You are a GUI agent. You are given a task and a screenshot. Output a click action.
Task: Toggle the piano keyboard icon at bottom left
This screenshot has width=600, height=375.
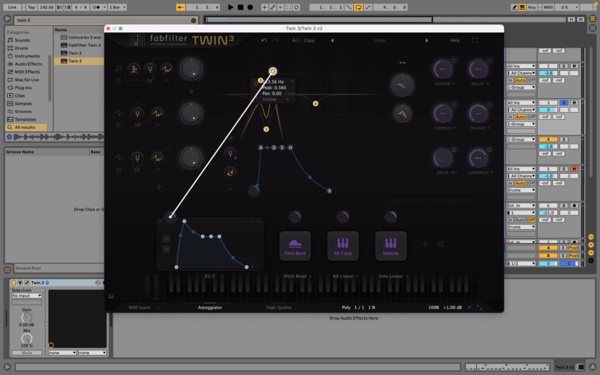[x=111, y=296]
